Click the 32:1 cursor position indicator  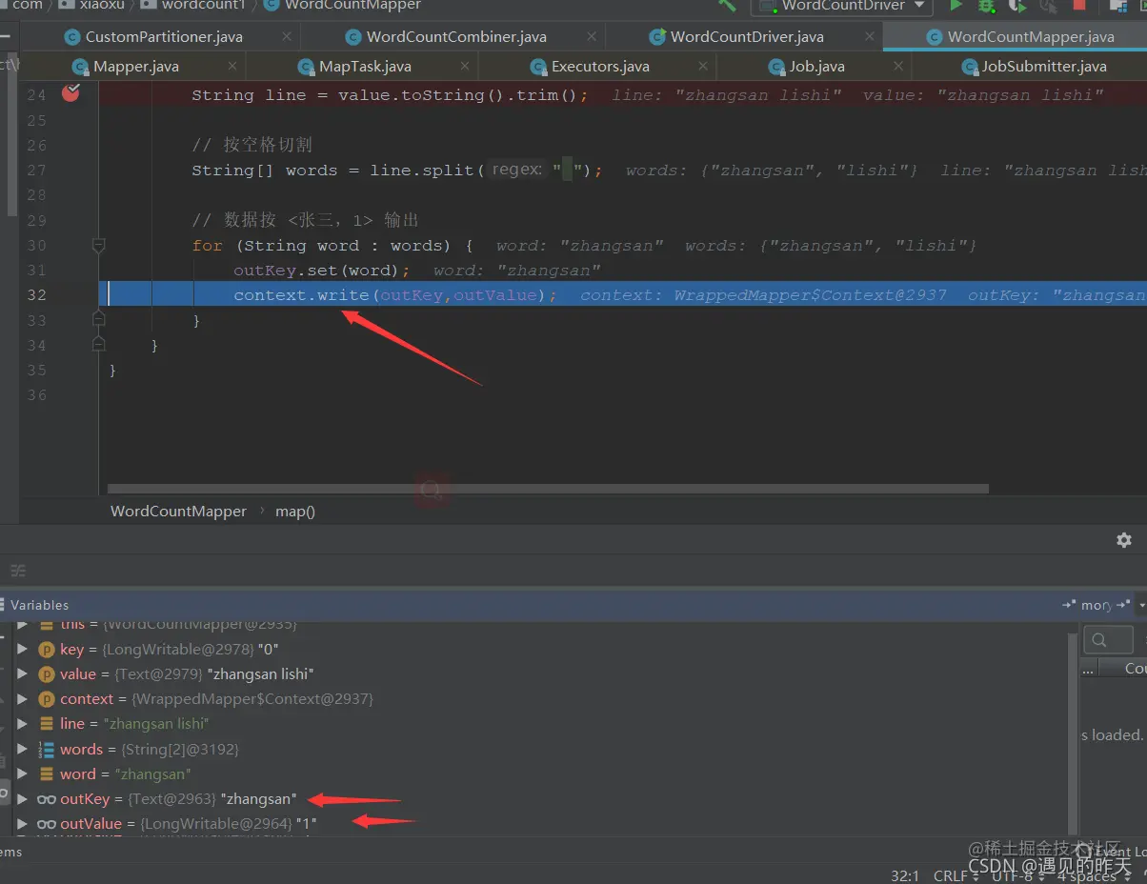pyautogui.click(x=904, y=875)
